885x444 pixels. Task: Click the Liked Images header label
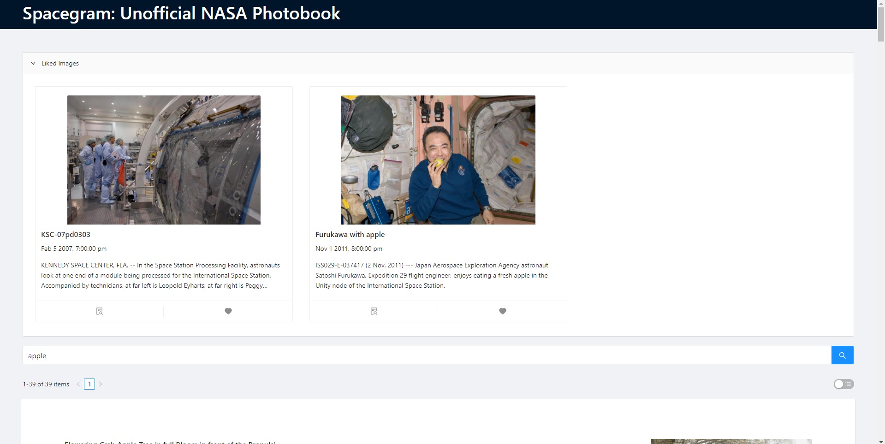[60, 63]
